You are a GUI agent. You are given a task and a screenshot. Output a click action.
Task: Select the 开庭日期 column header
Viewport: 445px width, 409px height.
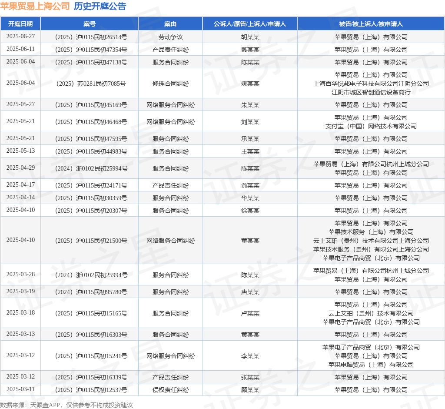20,24
